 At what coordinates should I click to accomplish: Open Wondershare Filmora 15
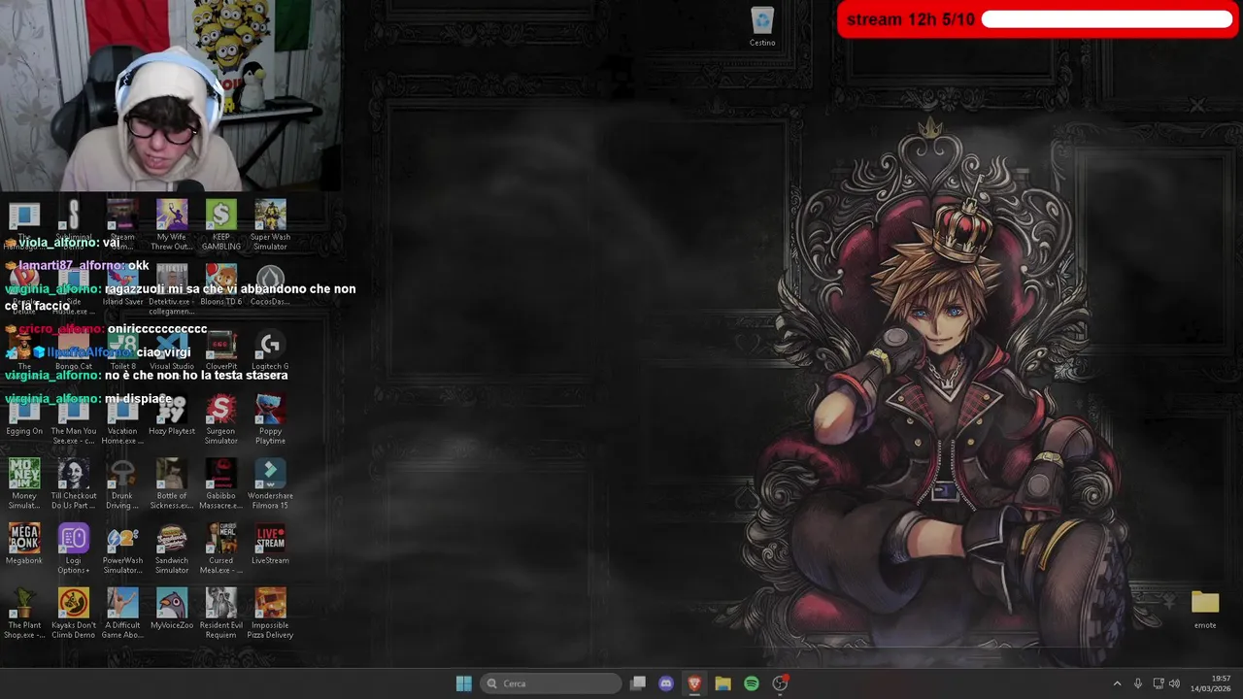270,484
